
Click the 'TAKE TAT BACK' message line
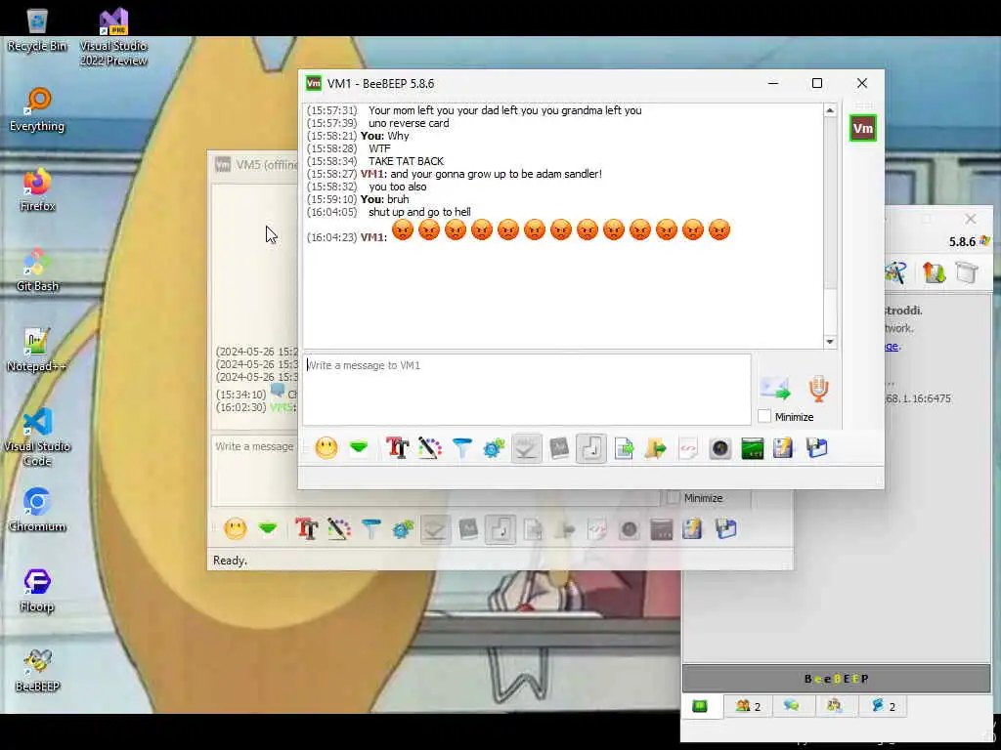pyautogui.click(x=406, y=161)
